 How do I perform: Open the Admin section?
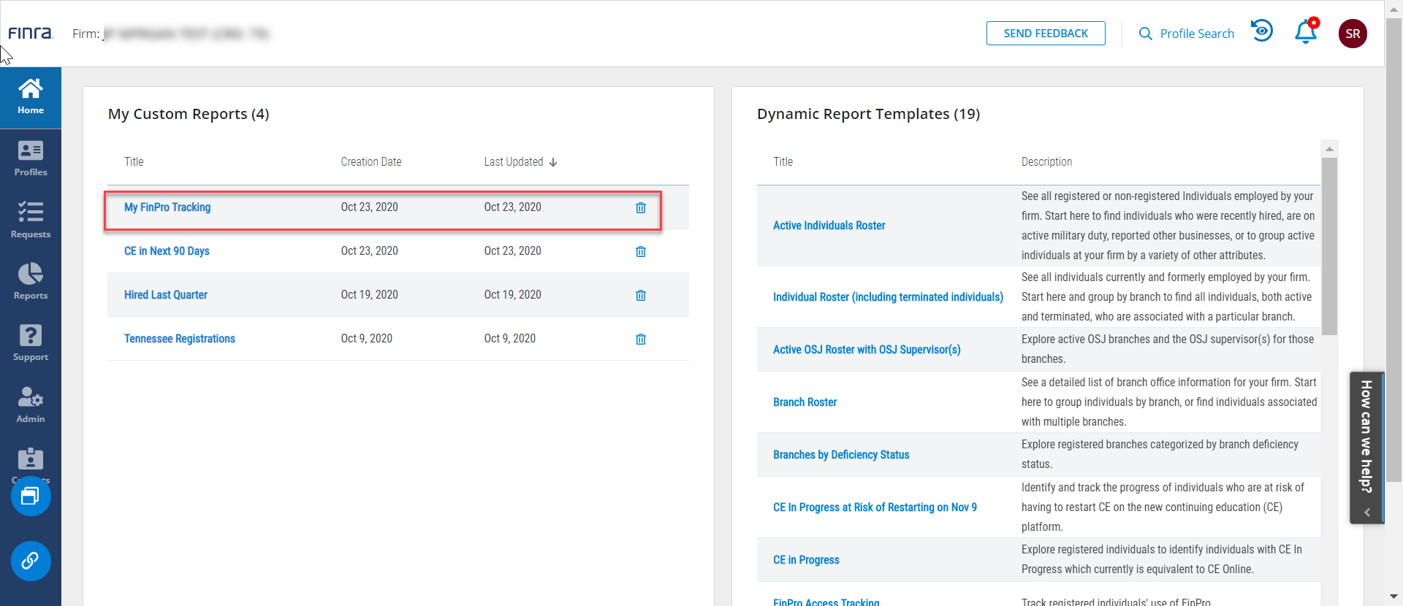[31, 405]
